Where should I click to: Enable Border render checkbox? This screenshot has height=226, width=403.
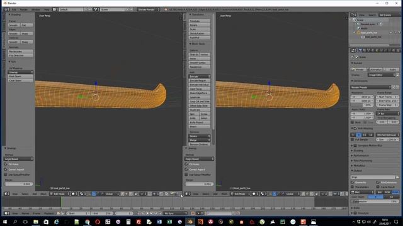coord(353,122)
